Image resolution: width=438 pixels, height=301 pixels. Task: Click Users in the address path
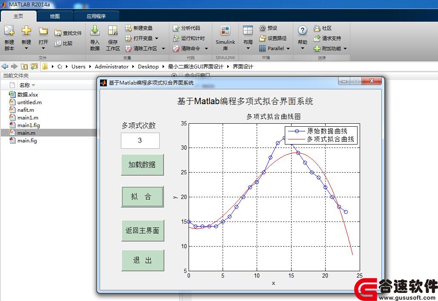click(78, 66)
